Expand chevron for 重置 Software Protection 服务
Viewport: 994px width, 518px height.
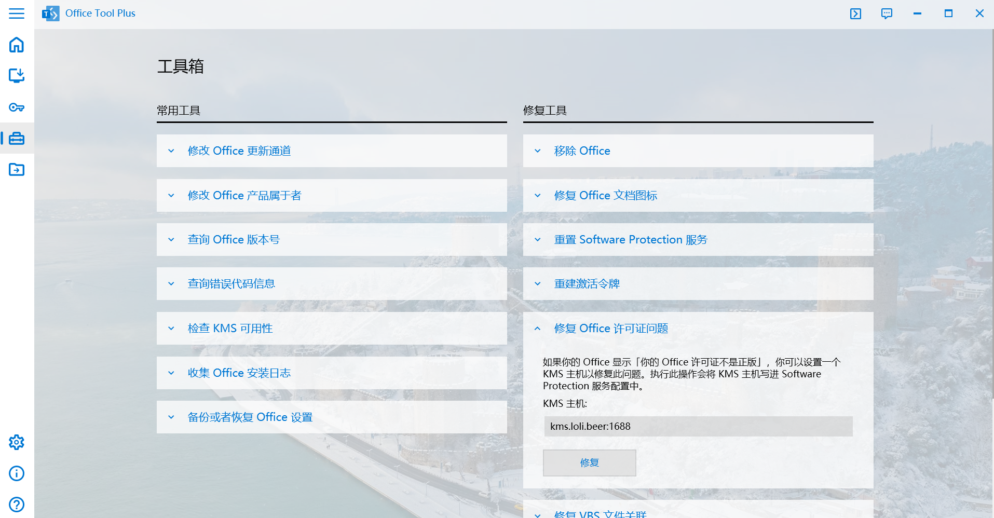click(538, 240)
